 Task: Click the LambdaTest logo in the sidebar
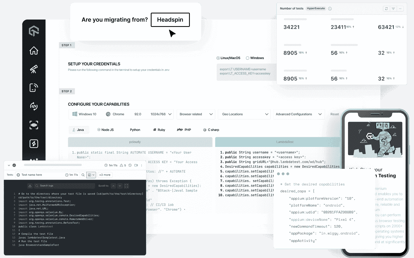(34, 31)
